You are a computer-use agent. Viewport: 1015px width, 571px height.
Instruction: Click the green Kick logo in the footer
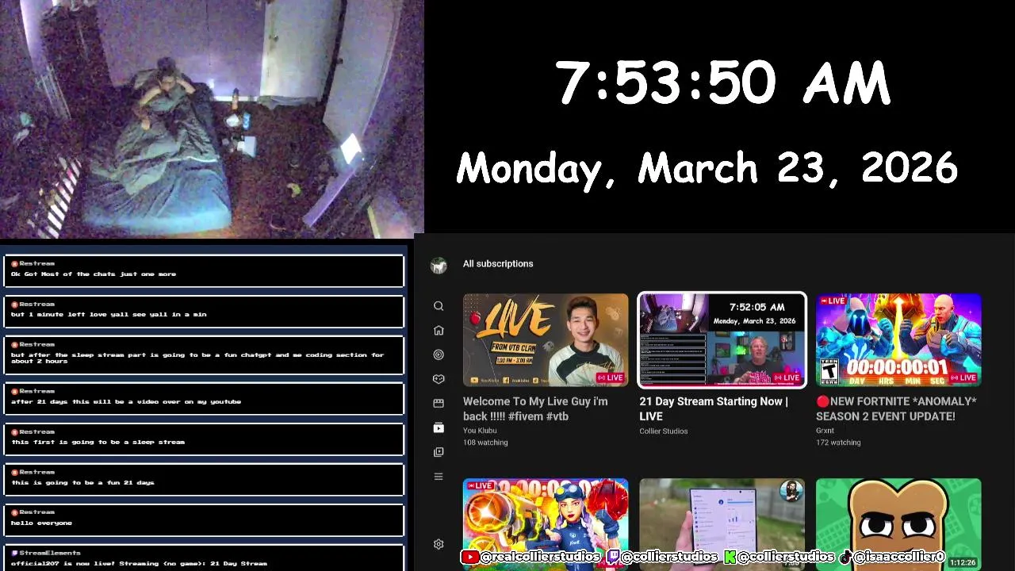(x=730, y=558)
